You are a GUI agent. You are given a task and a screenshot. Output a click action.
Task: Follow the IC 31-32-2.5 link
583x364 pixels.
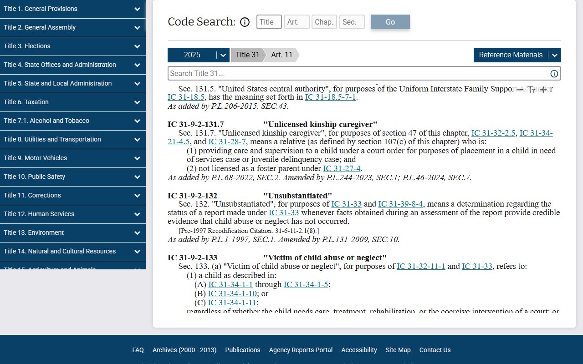[x=493, y=133]
